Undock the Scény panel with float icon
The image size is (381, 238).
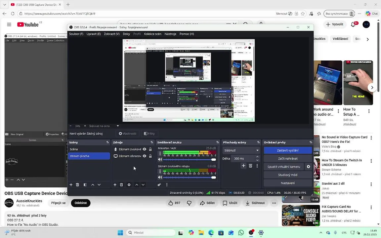click(107, 142)
